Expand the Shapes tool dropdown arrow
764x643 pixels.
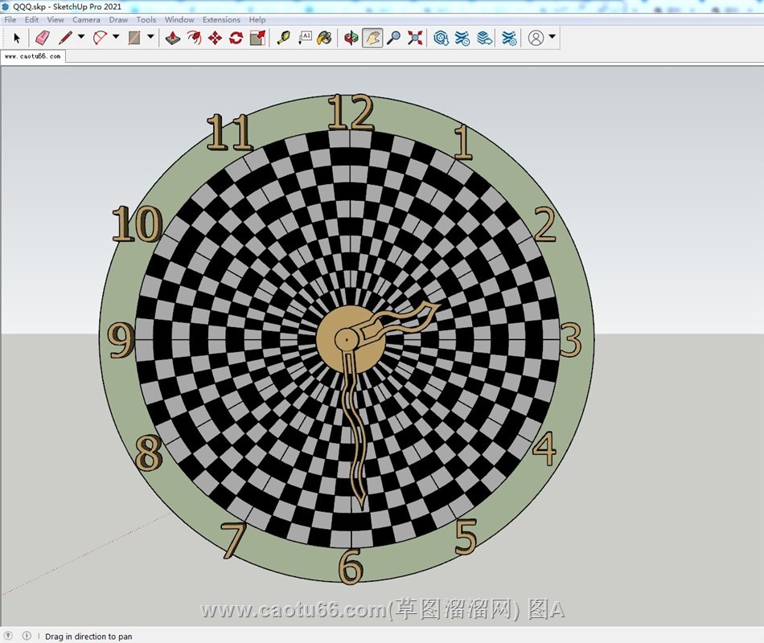click(150, 36)
